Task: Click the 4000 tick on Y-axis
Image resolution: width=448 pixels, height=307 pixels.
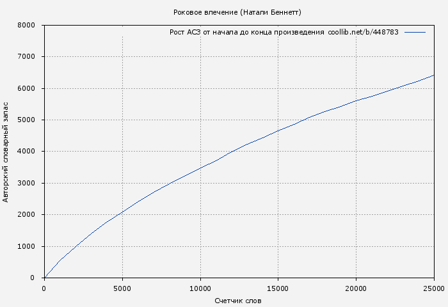Action: click(x=26, y=152)
